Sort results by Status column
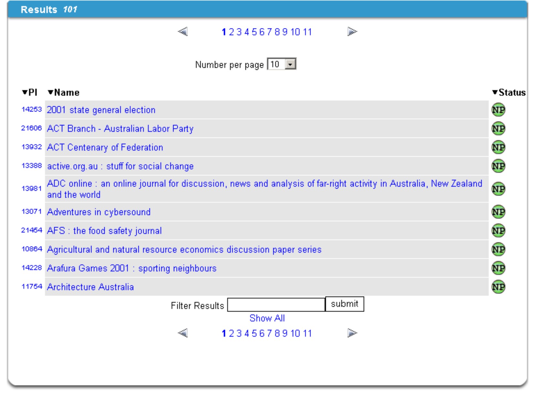Screen dimensions: 540x398 pyautogui.click(x=509, y=92)
